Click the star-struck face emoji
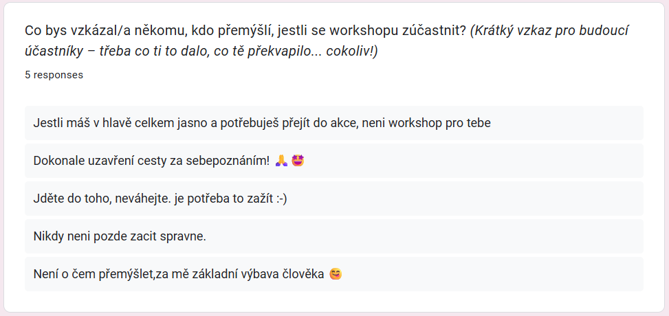Image resolution: width=669 pixels, height=316 pixels. point(298,161)
